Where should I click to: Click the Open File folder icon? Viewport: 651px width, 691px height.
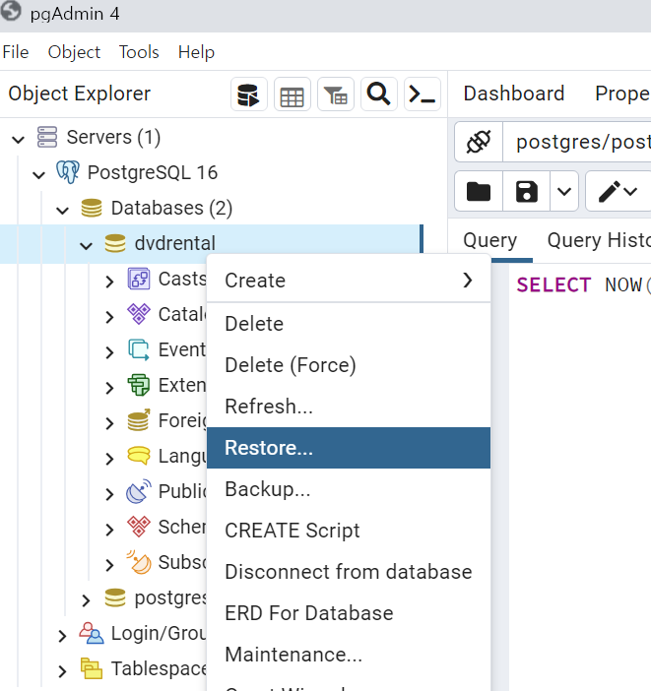[479, 192]
